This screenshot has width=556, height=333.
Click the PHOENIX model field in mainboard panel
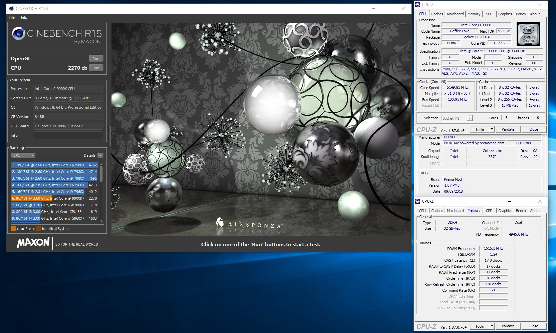pyautogui.click(x=524, y=143)
